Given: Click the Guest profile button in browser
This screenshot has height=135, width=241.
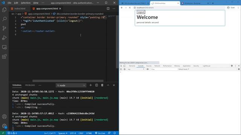Looking at the screenshot, I should (x=231, y=7).
